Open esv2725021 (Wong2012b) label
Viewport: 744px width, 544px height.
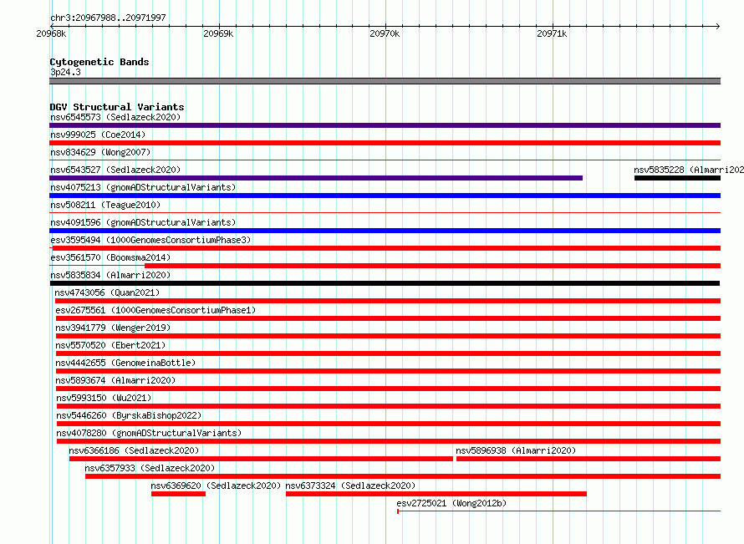(451, 503)
